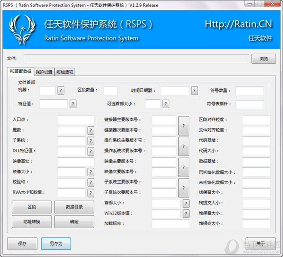The image size is (283, 257).
Task: Click the 可选首部大小 input field
Action: tap(153, 104)
